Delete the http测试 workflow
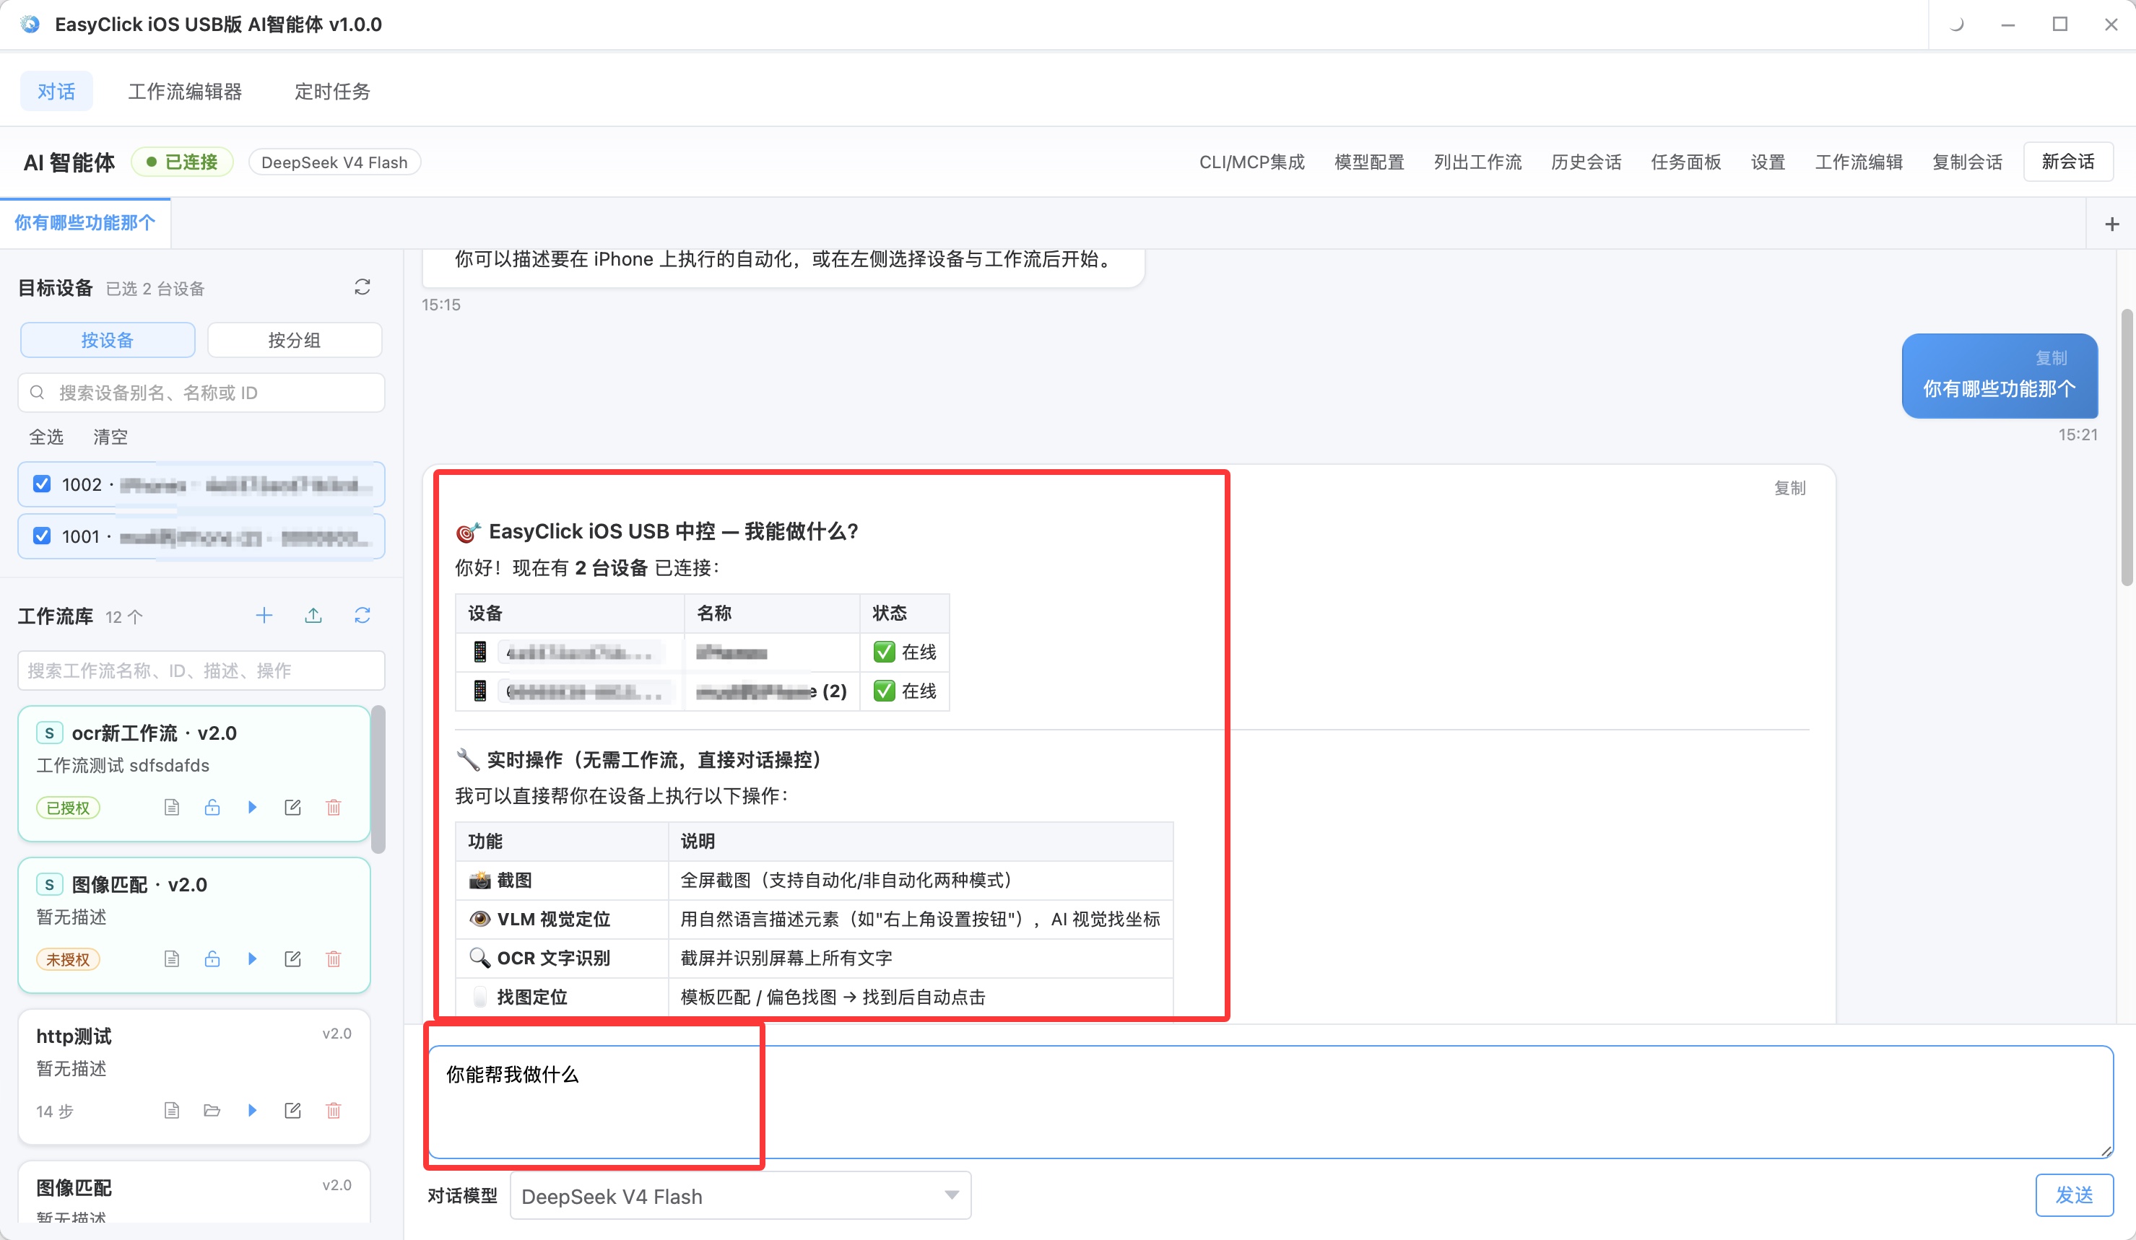2136x1240 pixels. tap(333, 1109)
